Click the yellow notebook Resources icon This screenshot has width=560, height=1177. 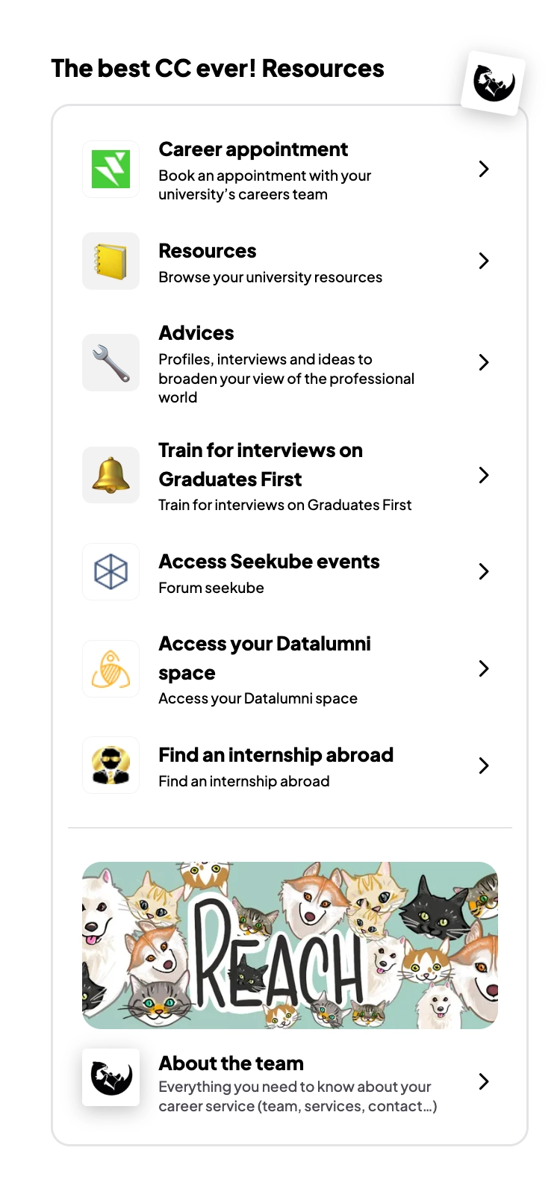tap(111, 261)
